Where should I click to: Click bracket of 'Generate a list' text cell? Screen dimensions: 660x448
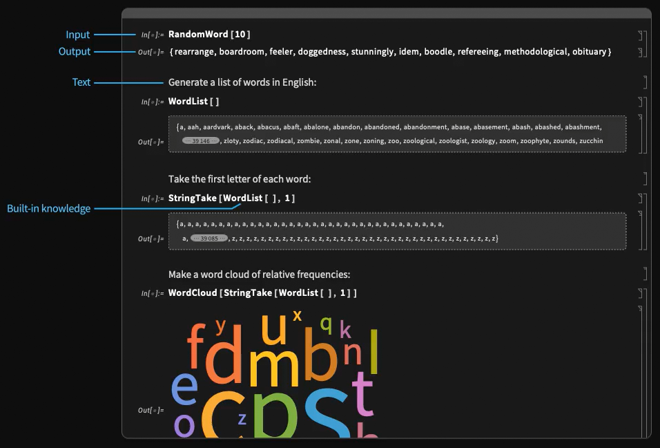646,82
